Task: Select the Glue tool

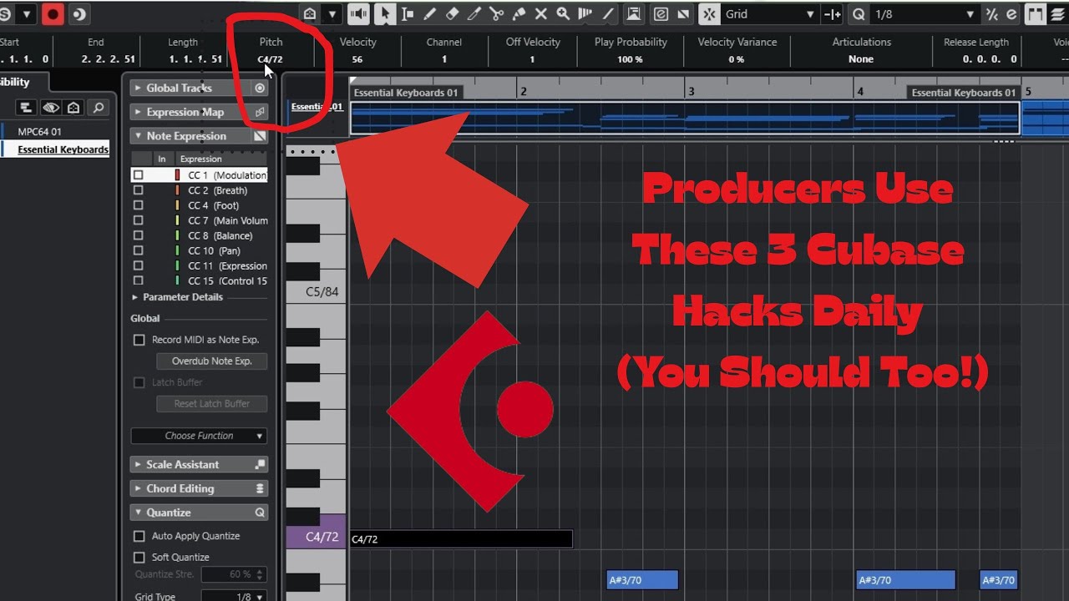Action: [518, 14]
